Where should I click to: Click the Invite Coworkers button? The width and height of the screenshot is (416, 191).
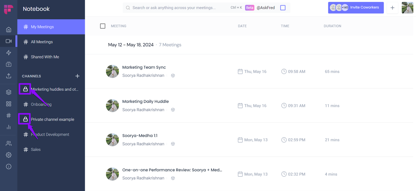(356, 8)
